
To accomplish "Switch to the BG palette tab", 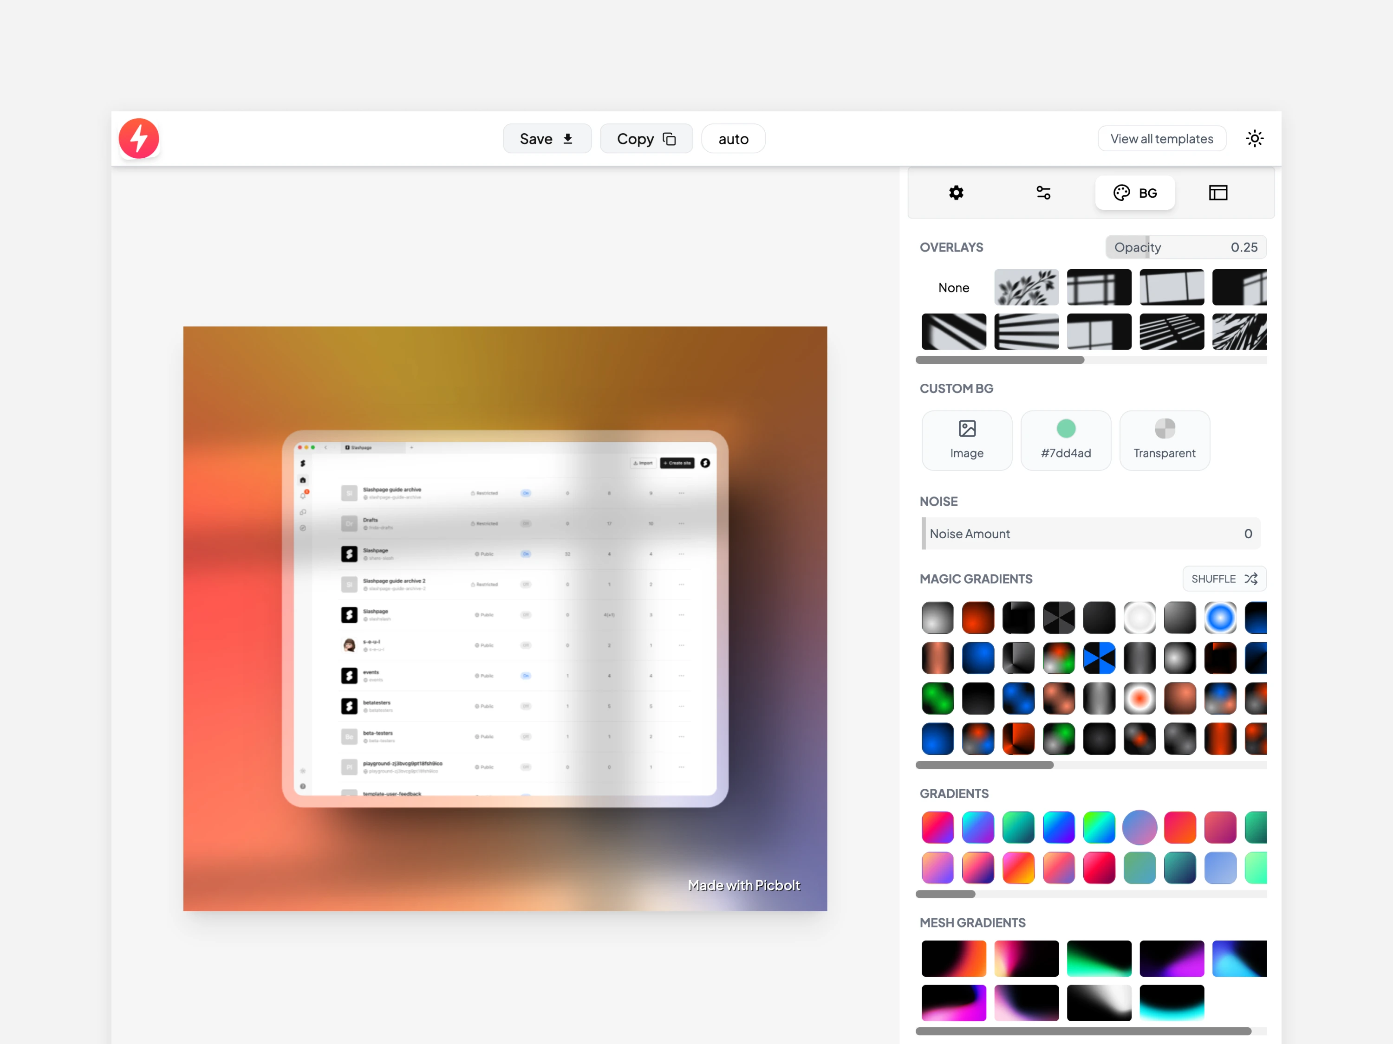I will tap(1134, 193).
